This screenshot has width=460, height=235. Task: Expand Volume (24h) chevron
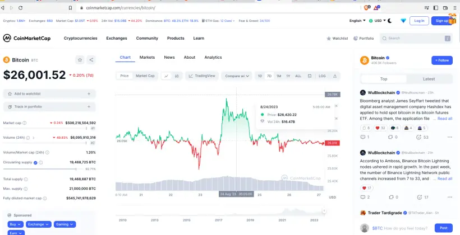[34, 138]
